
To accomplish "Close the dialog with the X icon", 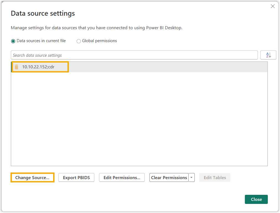I will coord(273,6).
